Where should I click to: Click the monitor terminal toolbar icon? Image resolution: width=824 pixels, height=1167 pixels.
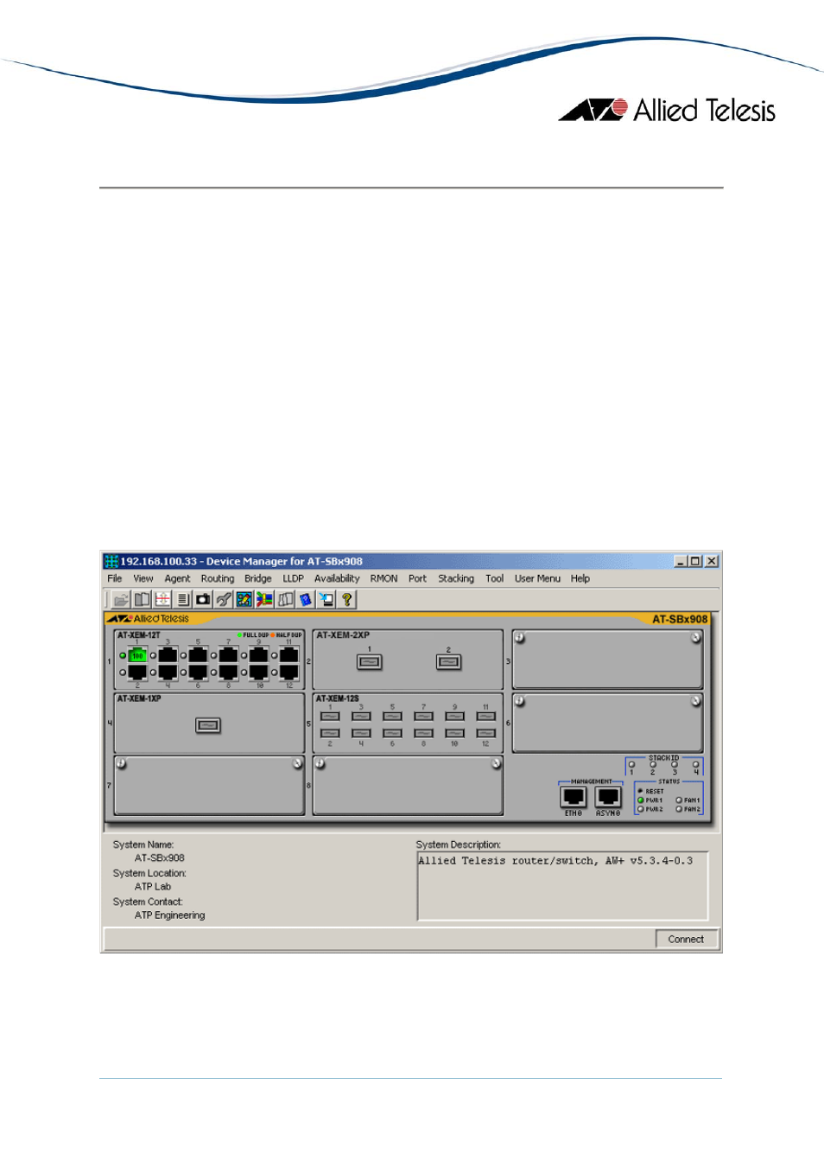click(326, 599)
